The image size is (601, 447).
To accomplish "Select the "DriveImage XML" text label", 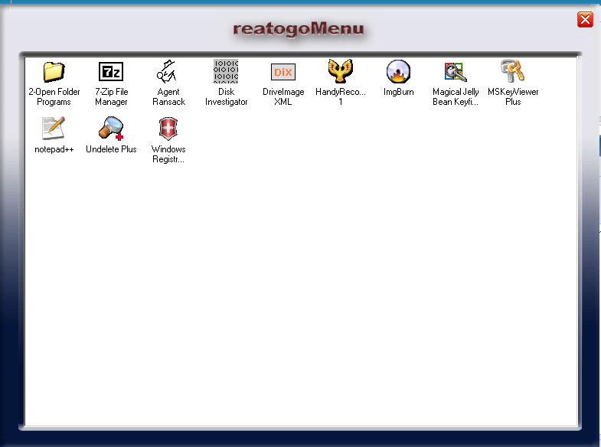I will pos(283,97).
